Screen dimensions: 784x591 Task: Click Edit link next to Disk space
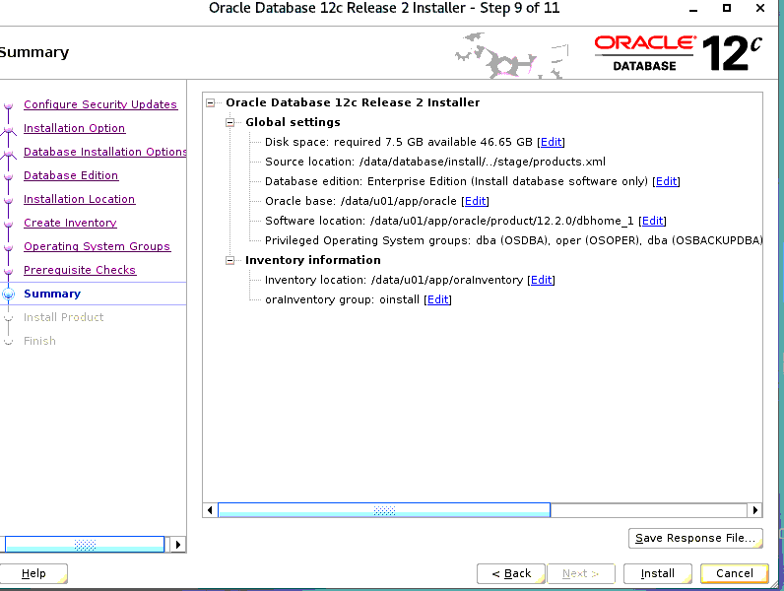coord(552,142)
